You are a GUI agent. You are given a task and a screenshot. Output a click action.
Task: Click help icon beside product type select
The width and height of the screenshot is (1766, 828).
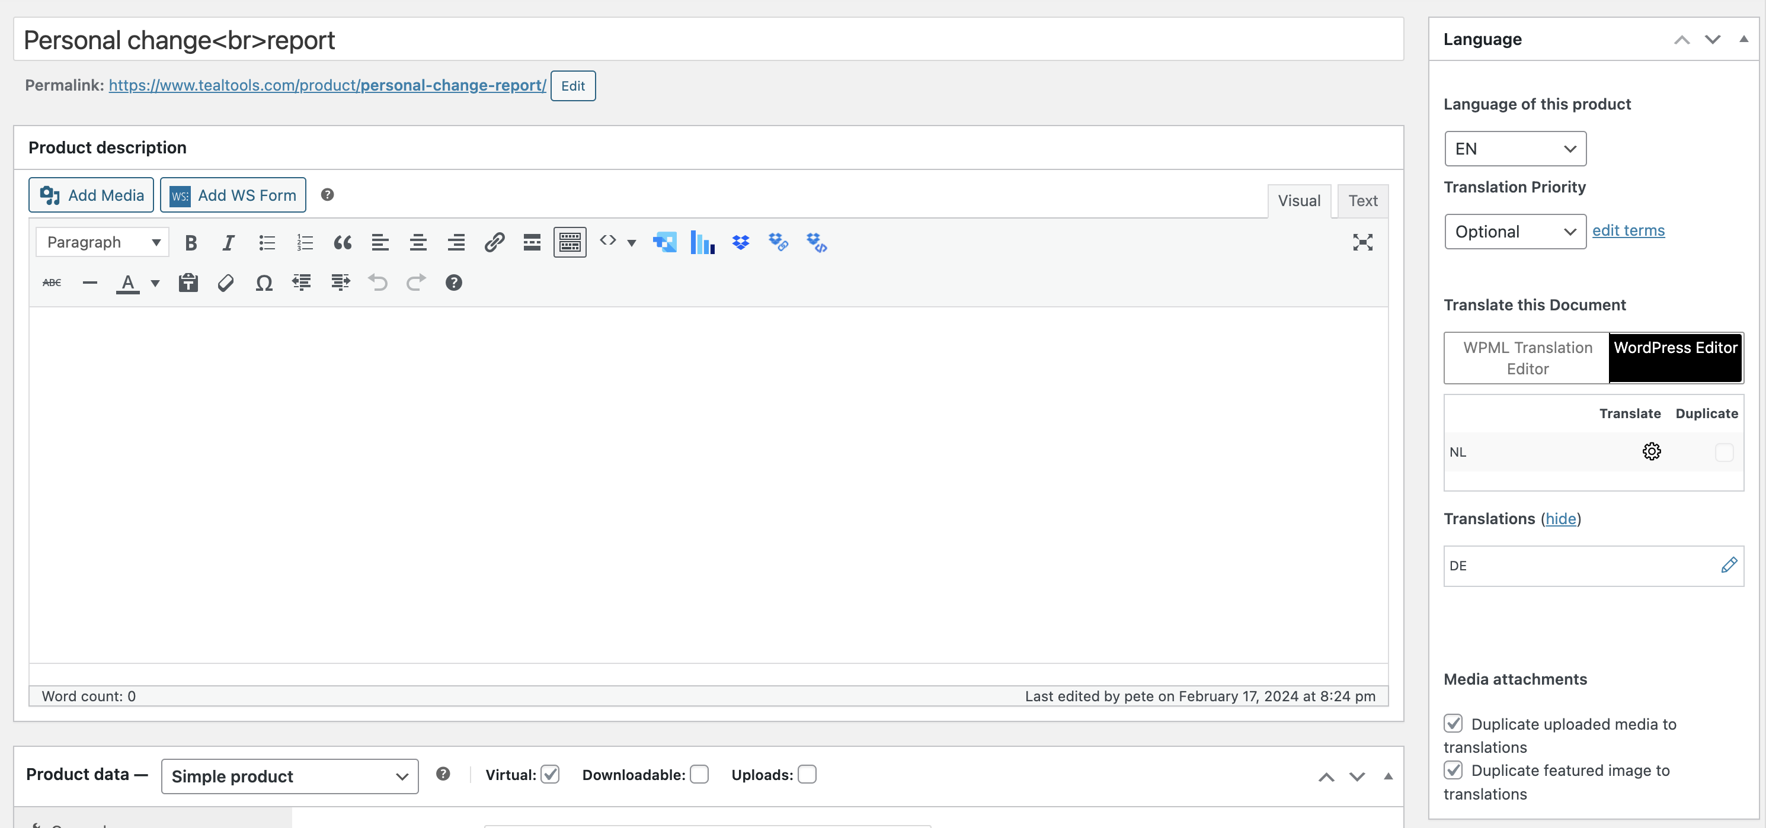click(443, 775)
